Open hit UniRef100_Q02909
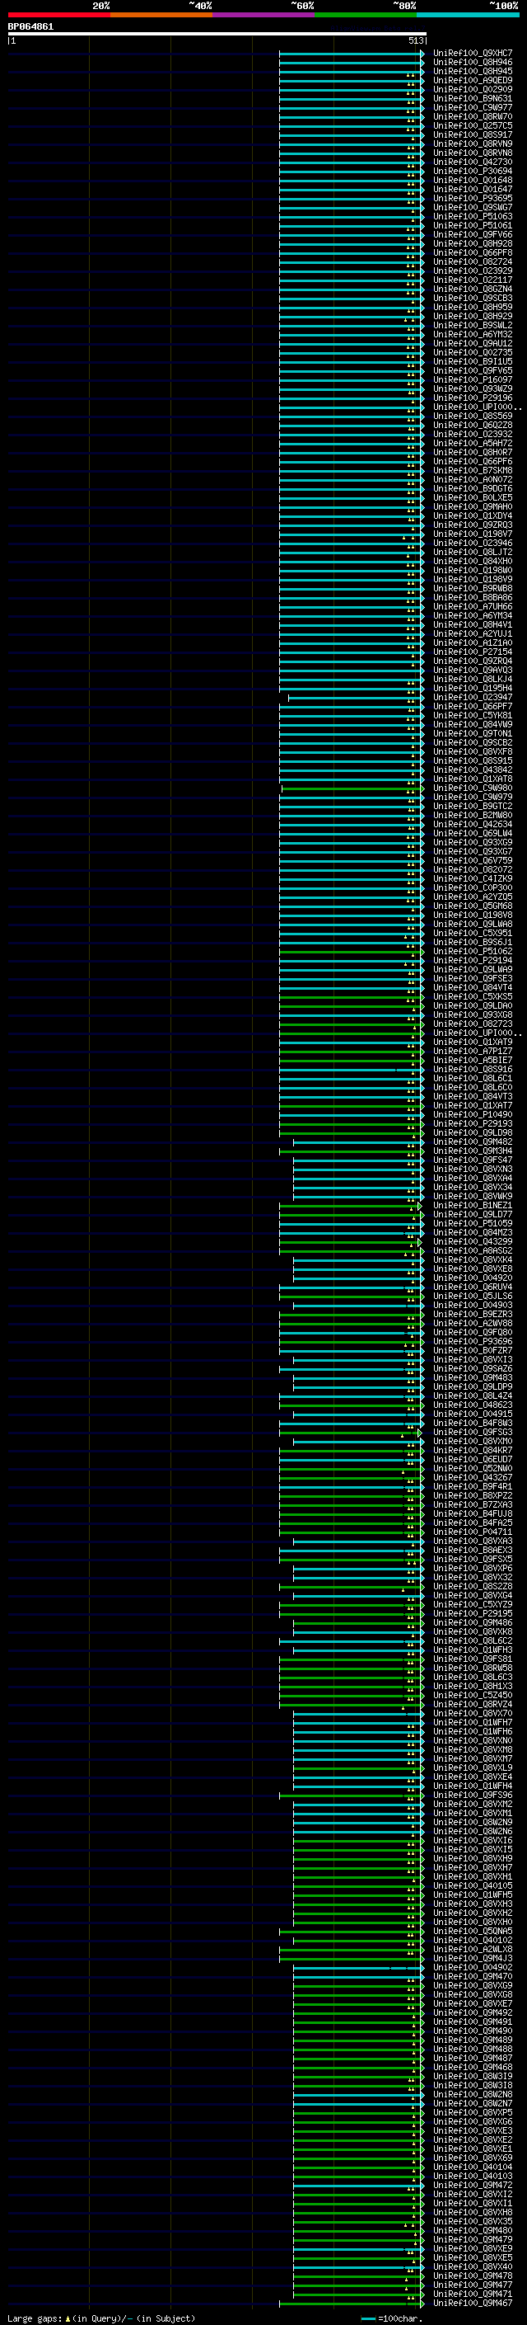Viewport: 527px width, 2325px height. [x=473, y=89]
